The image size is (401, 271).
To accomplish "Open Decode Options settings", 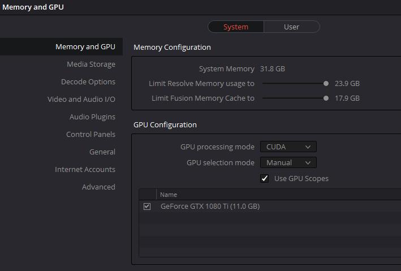I will [x=88, y=81].
